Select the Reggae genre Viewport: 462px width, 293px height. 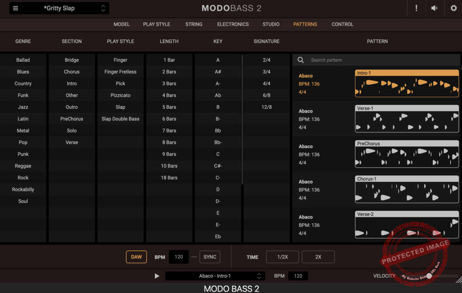tap(23, 166)
